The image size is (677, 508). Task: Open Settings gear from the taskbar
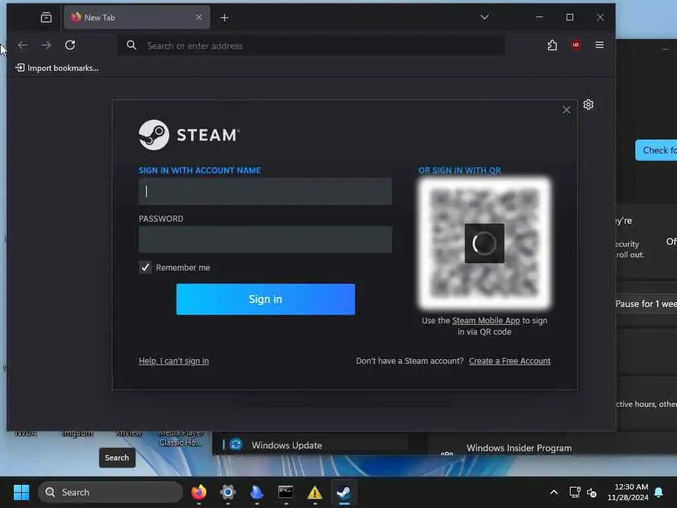tap(228, 492)
